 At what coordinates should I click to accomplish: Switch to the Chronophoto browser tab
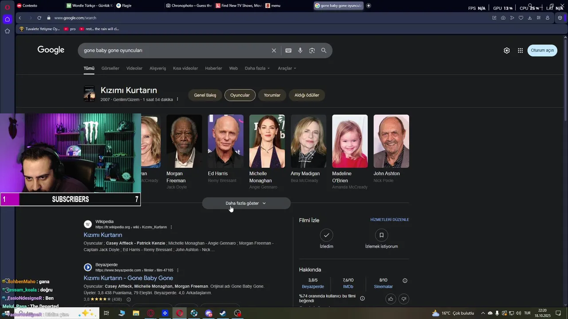coord(189,6)
